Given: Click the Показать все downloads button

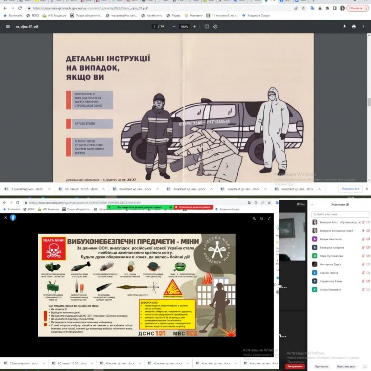Looking at the screenshot, I should point(350,189).
